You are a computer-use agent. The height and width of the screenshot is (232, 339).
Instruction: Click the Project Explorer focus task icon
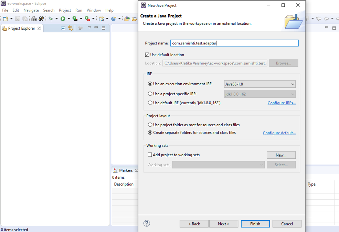(x=81, y=28)
